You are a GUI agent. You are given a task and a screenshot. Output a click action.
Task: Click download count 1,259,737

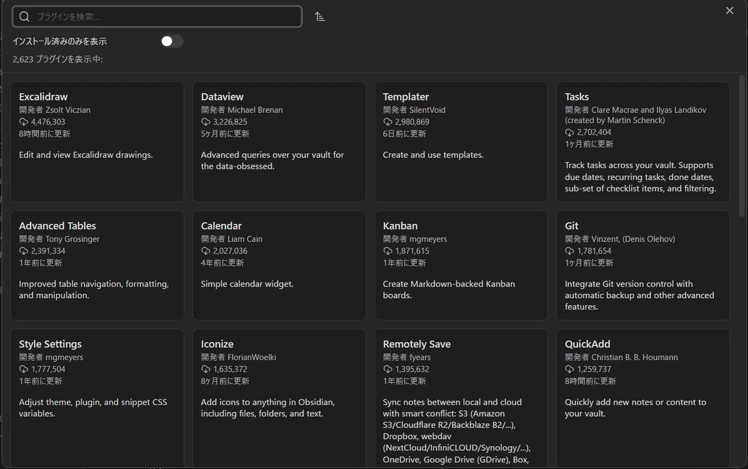594,369
